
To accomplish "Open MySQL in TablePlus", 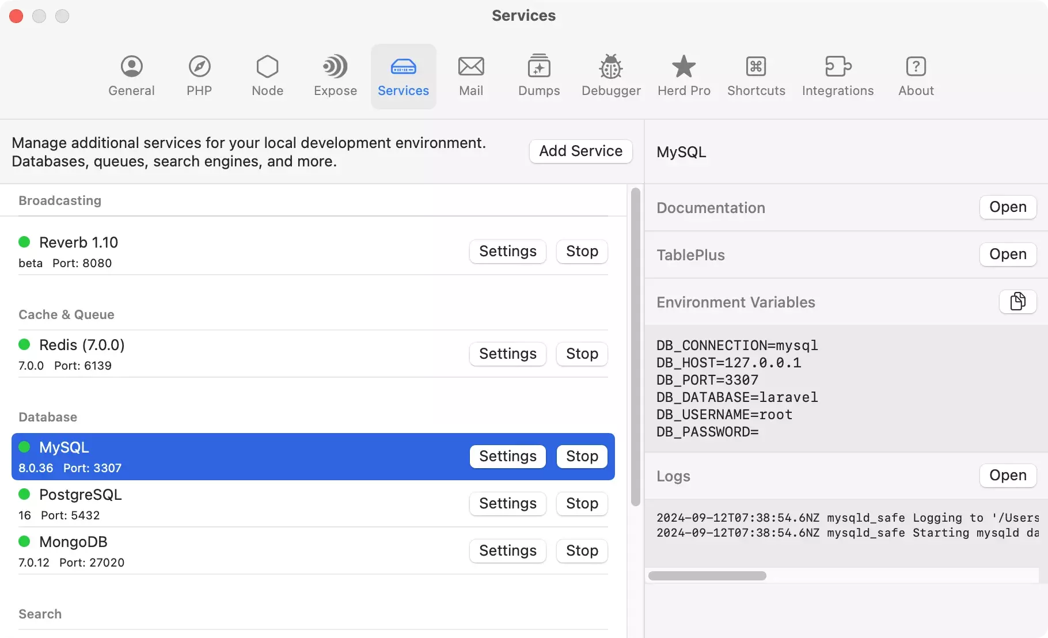I will (x=1007, y=254).
